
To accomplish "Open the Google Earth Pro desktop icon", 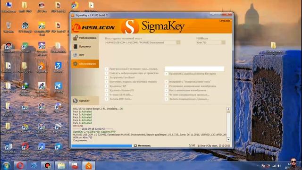I will click(x=58, y=129).
